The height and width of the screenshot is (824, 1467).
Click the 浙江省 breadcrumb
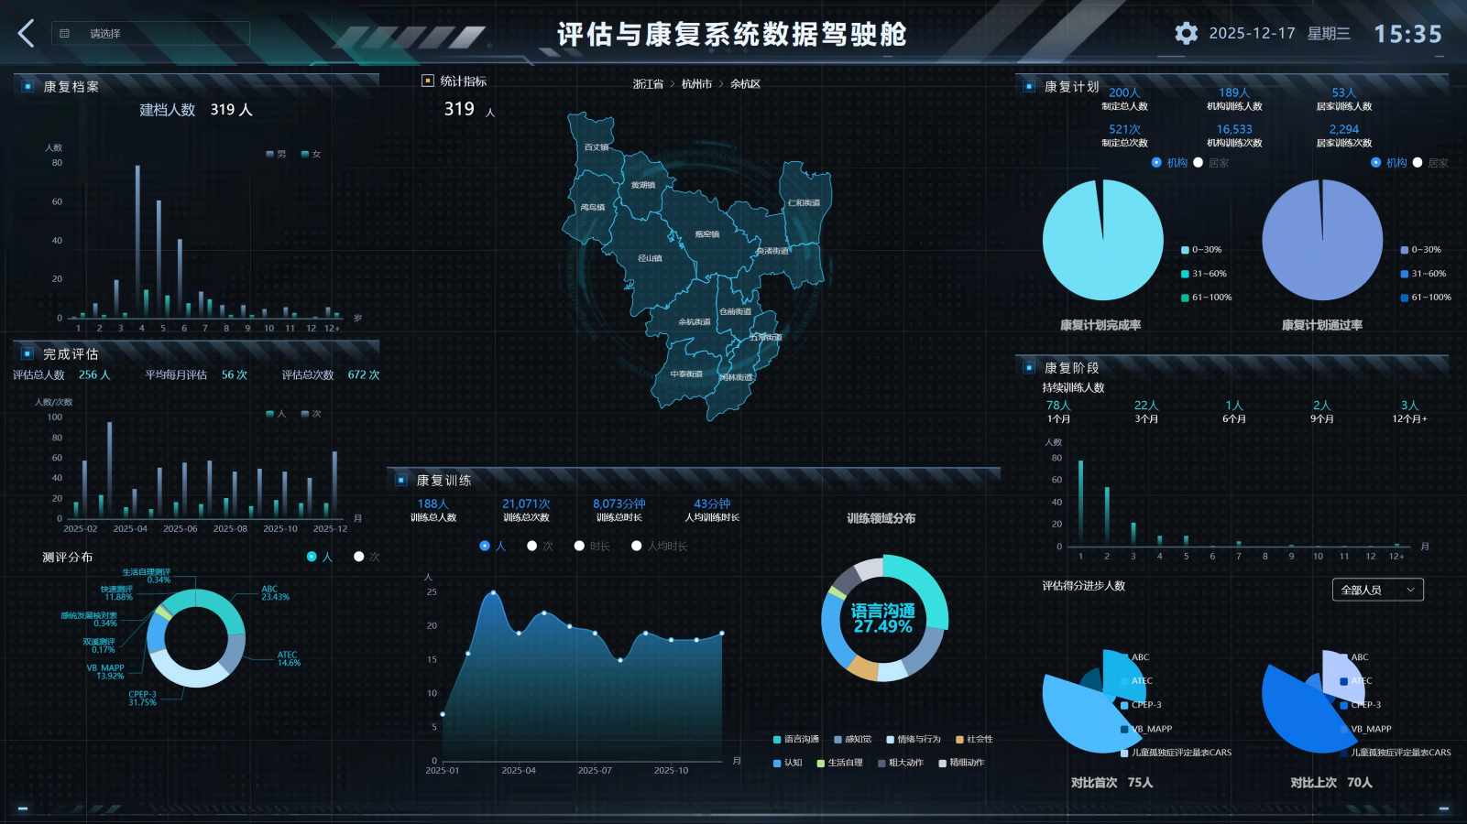pos(648,83)
